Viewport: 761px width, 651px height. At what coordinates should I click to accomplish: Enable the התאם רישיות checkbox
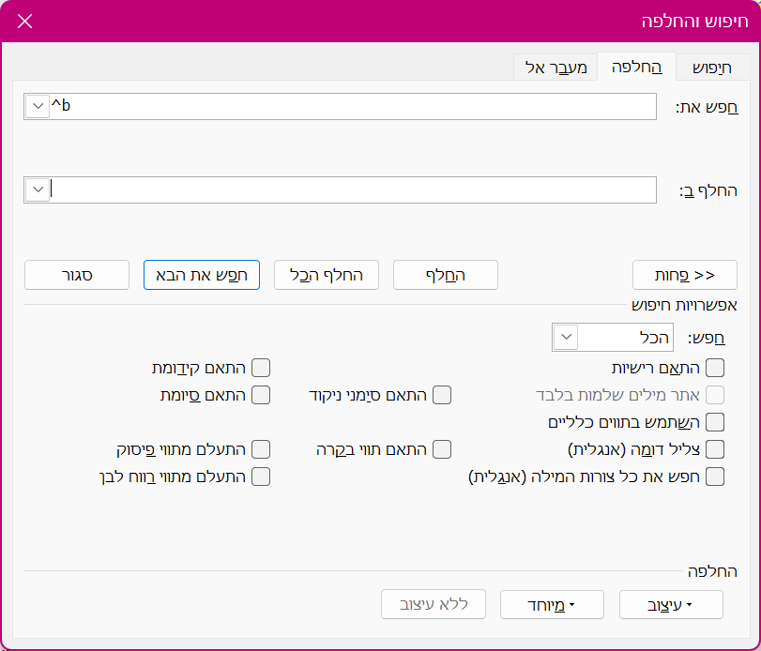click(x=715, y=368)
